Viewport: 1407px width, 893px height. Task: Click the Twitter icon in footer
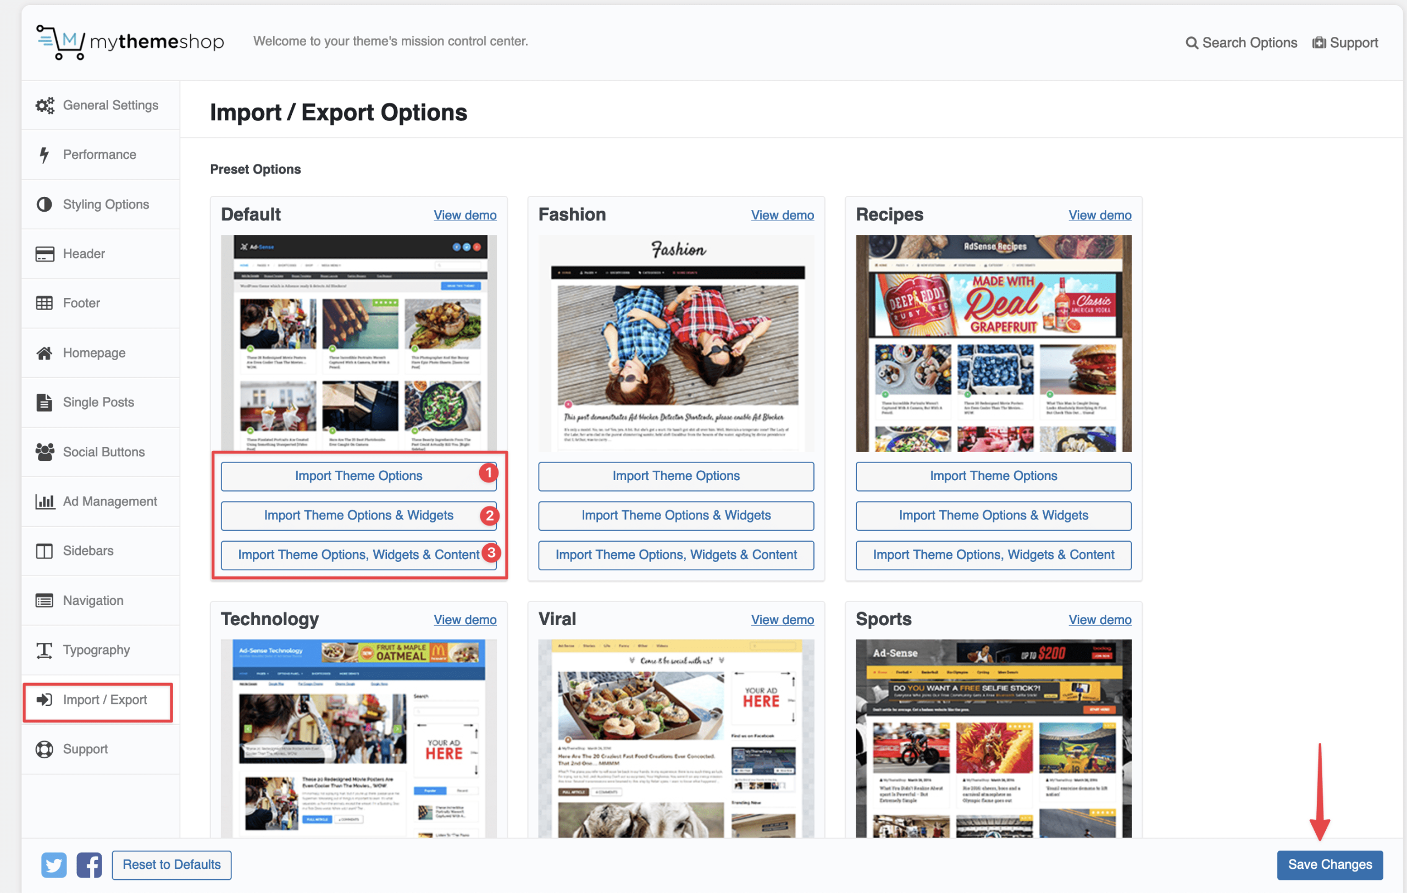tap(54, 864)
